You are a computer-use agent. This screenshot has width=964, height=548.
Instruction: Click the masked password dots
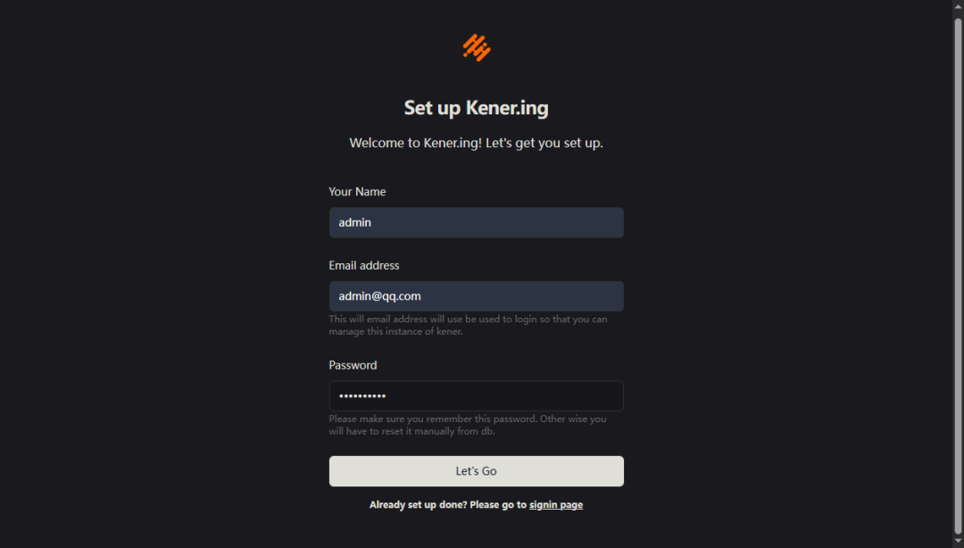pos(362,396)
